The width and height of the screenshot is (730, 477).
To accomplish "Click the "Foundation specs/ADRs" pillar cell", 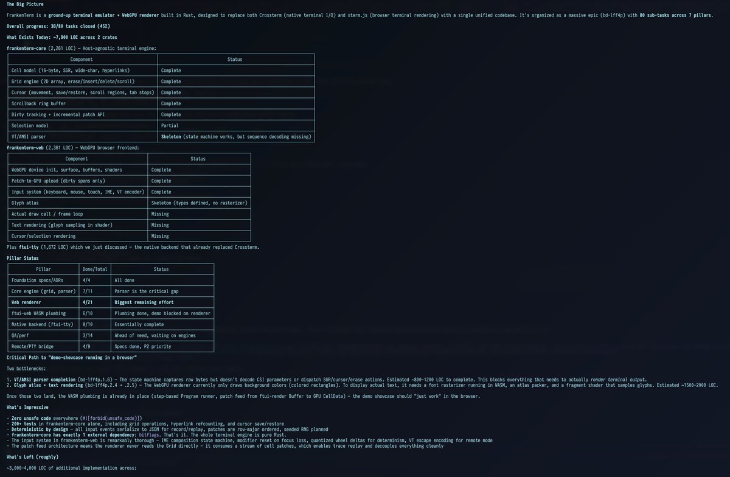I will 43,280.
